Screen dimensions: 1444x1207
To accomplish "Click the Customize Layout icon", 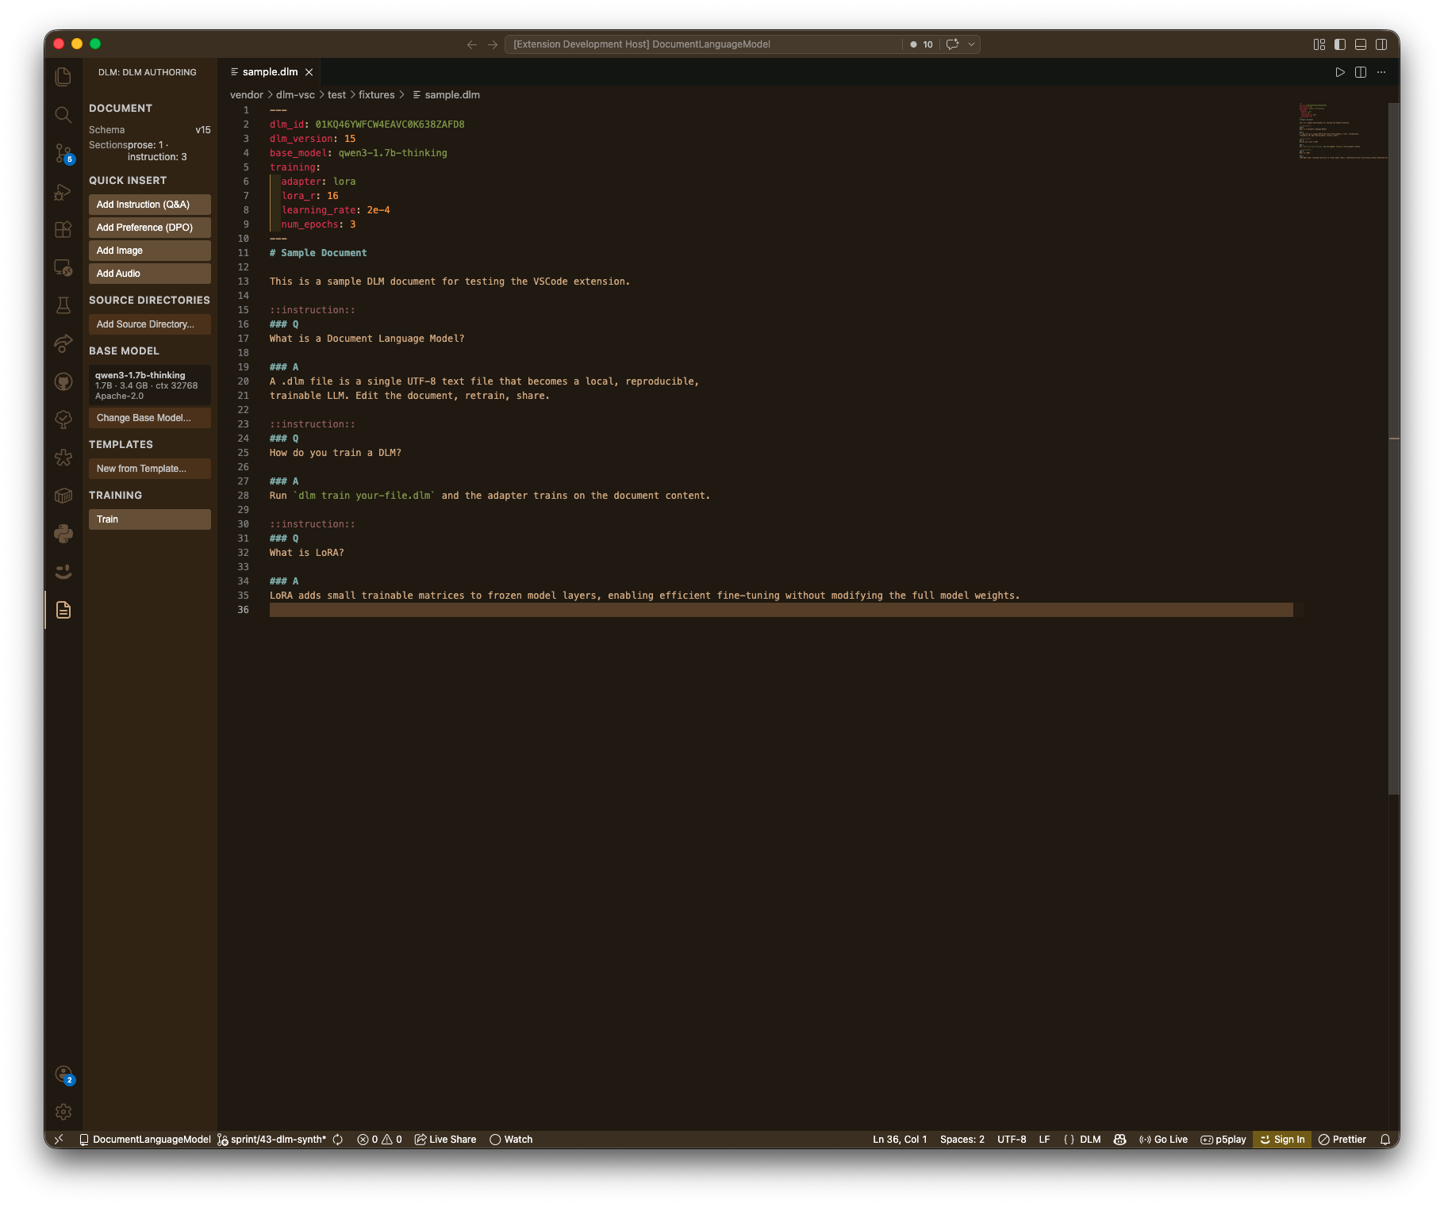I will coord(1319,44).
